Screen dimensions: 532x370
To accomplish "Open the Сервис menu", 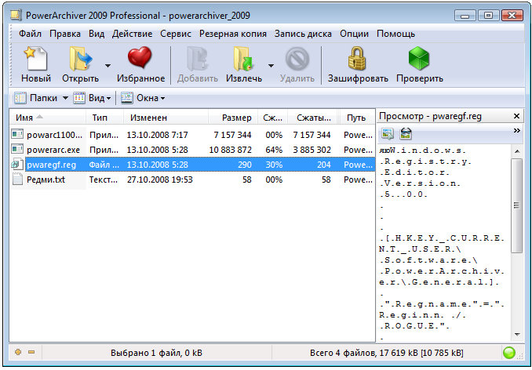I will click(x=176, y=34).
